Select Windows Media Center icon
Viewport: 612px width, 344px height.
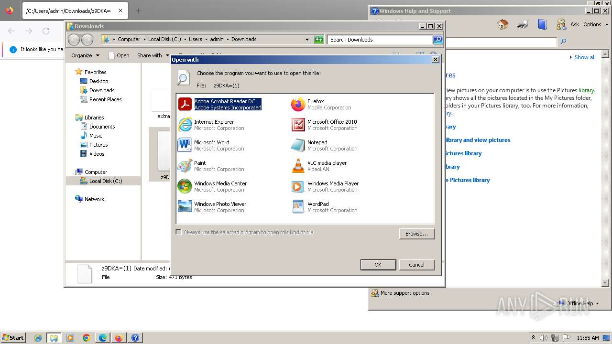click(185, 186)
